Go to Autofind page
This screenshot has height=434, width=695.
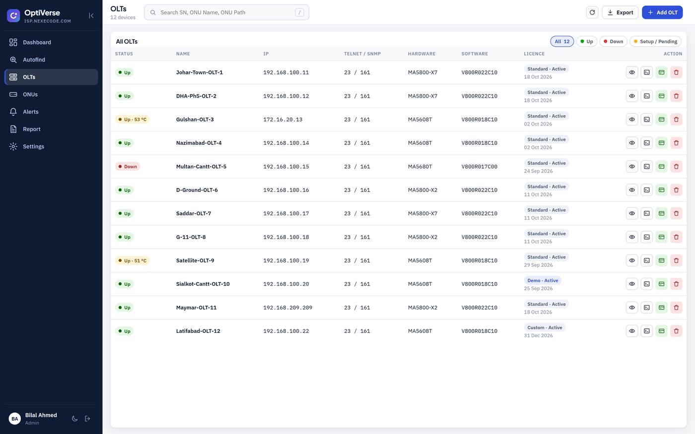coord(51,60)
